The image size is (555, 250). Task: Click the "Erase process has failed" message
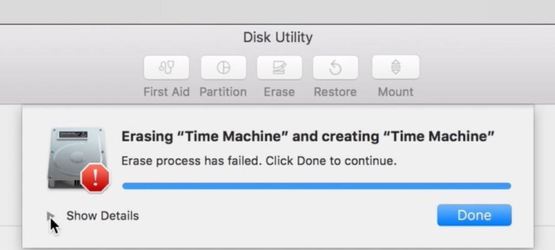[x=258, y=161]
